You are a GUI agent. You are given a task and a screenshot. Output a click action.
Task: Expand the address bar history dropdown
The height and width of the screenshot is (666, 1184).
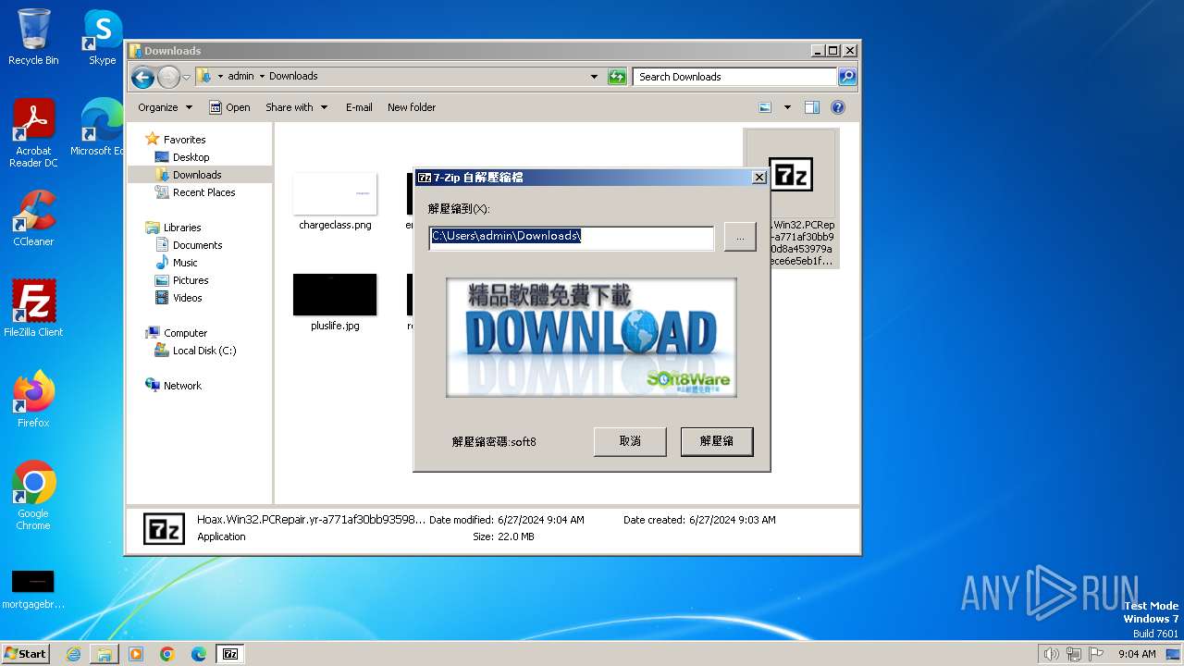594,77
